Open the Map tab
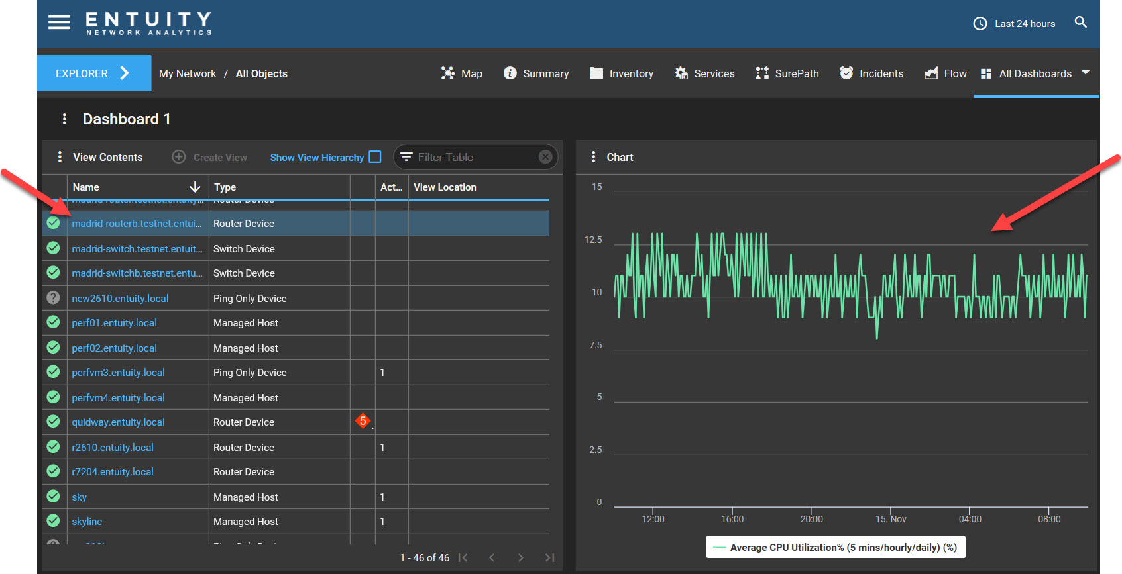 point(462,73)
